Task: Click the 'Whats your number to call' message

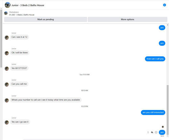Action: (46, 100)
